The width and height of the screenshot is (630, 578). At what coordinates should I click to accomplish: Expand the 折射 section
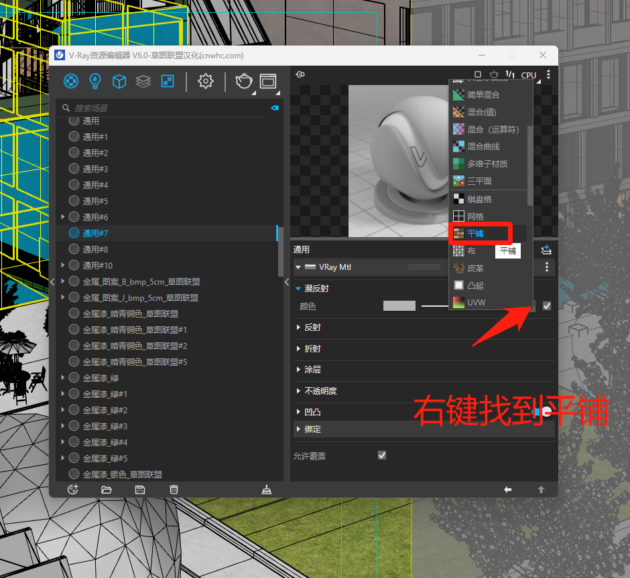coord(298,348)
